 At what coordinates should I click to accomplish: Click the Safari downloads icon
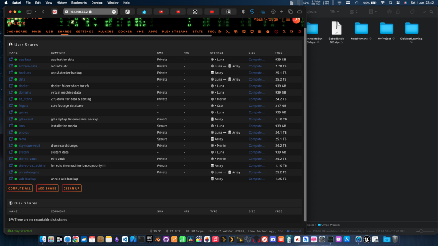[x=273, y=12]
